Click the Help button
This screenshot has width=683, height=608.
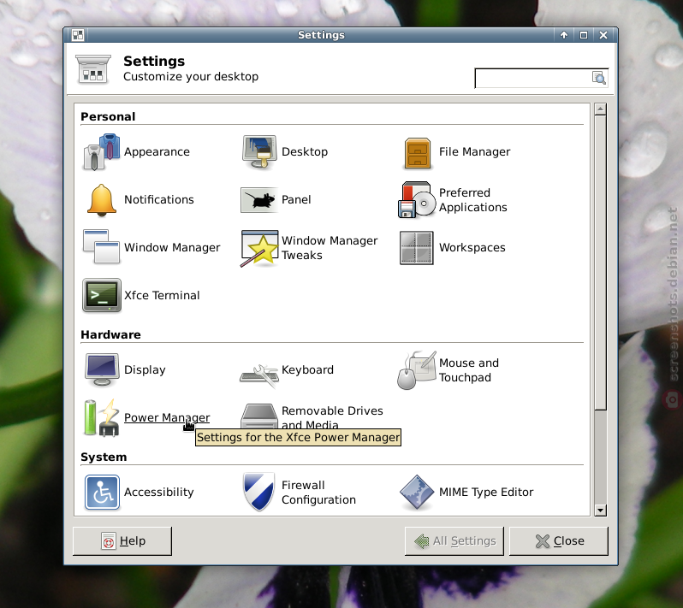click(x=122, y=541)
